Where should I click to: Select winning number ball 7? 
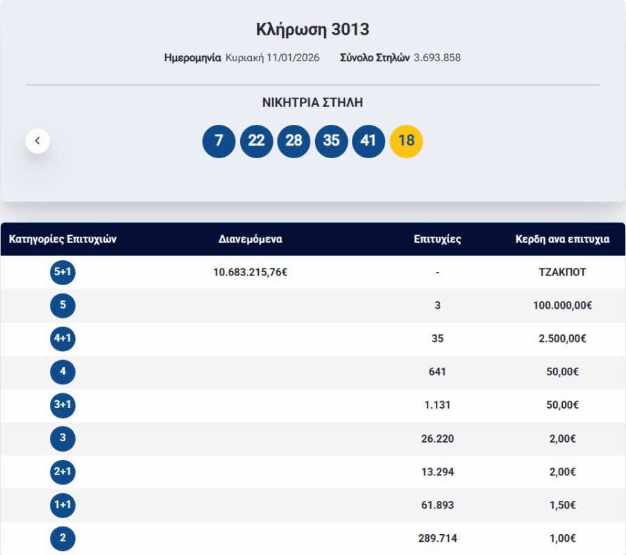coord(219,141)
